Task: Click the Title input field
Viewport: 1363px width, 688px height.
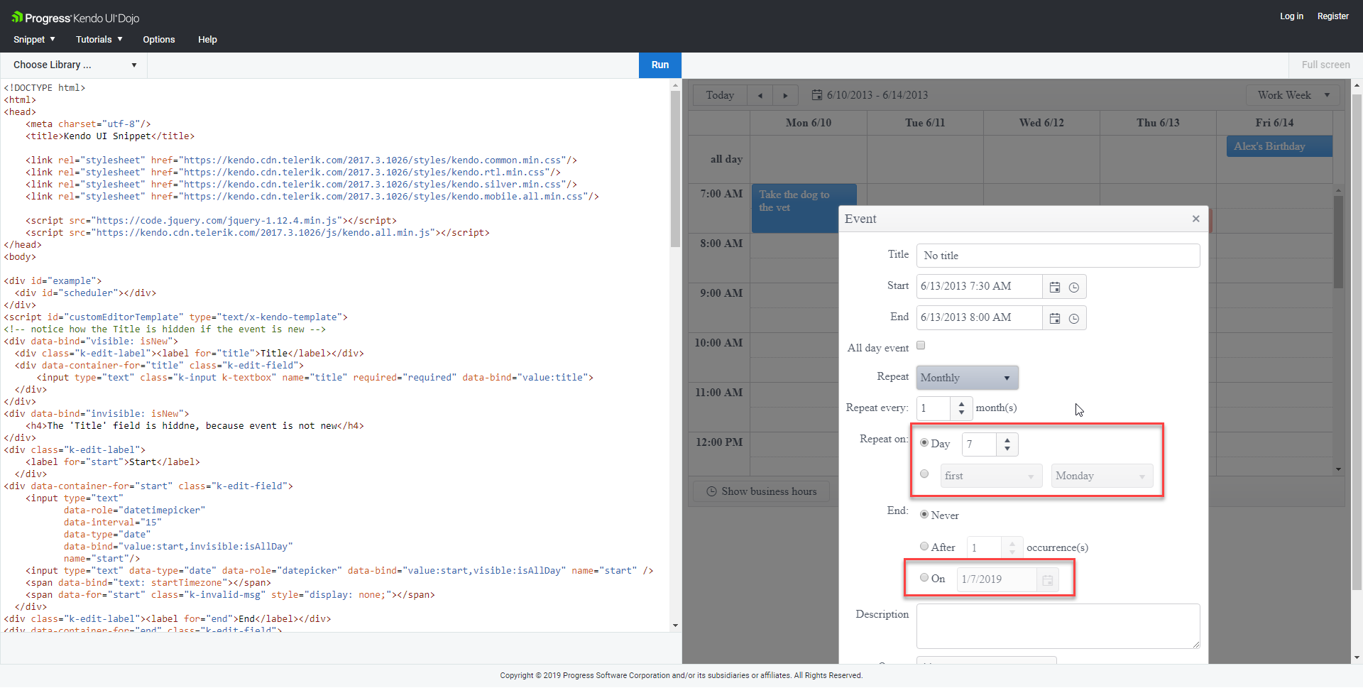Action: click(1058, 256)
